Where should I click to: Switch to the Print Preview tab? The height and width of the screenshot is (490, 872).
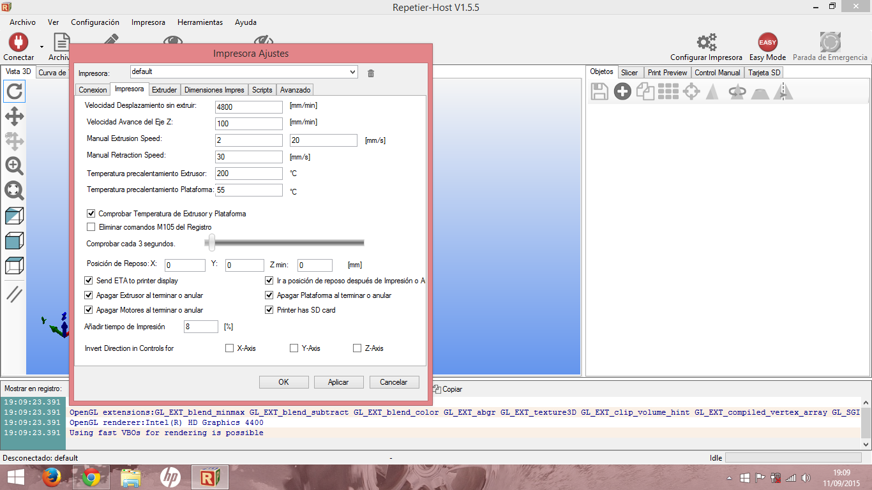(667, 73)
